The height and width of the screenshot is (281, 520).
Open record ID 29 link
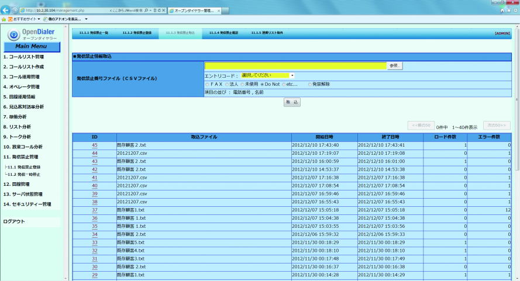pos(95,275)
